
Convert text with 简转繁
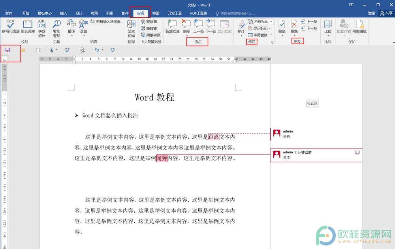(x=149, y=28)
